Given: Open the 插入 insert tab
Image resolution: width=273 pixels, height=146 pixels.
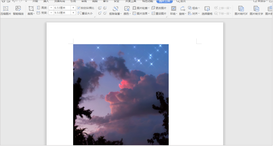Looking at the screenshot, I should 46,1.
